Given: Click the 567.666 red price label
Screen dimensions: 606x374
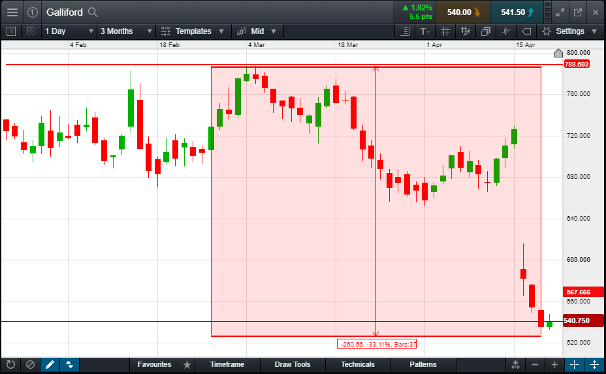Looking at the screenshot, I should pos(583,292).
